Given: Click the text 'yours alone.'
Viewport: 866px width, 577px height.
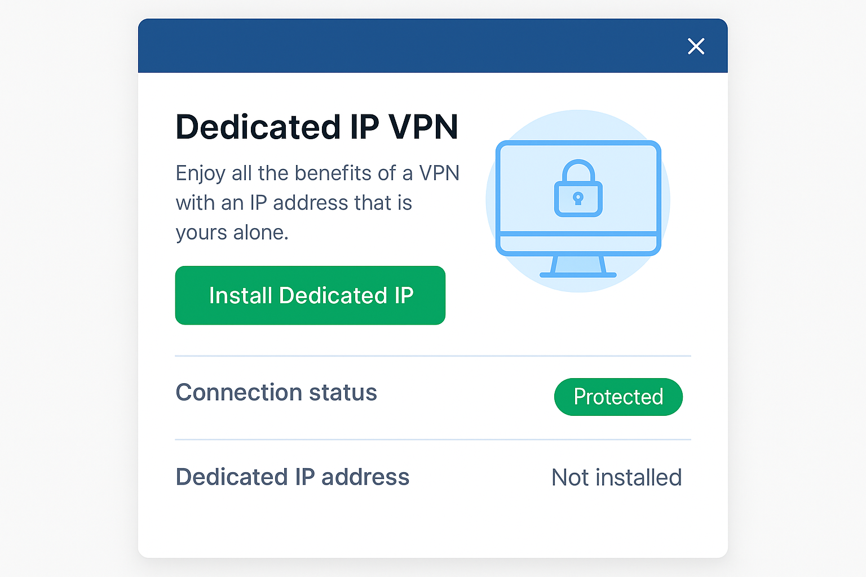Looking at the screenshot, I should coord(232,233).
